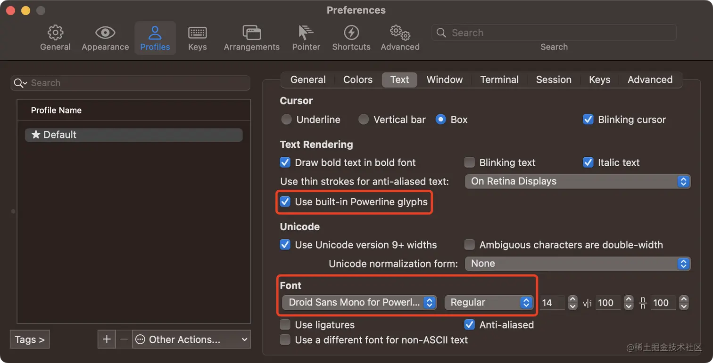This screenshot has width=713, height=363.
Task: Select the Vertical bar cursor option
Action: (x=364, y=120)
